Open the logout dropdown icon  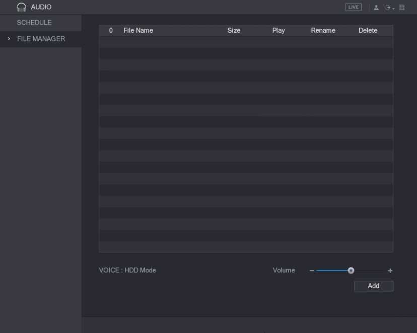pyautogui.click(x=390, y=8)
